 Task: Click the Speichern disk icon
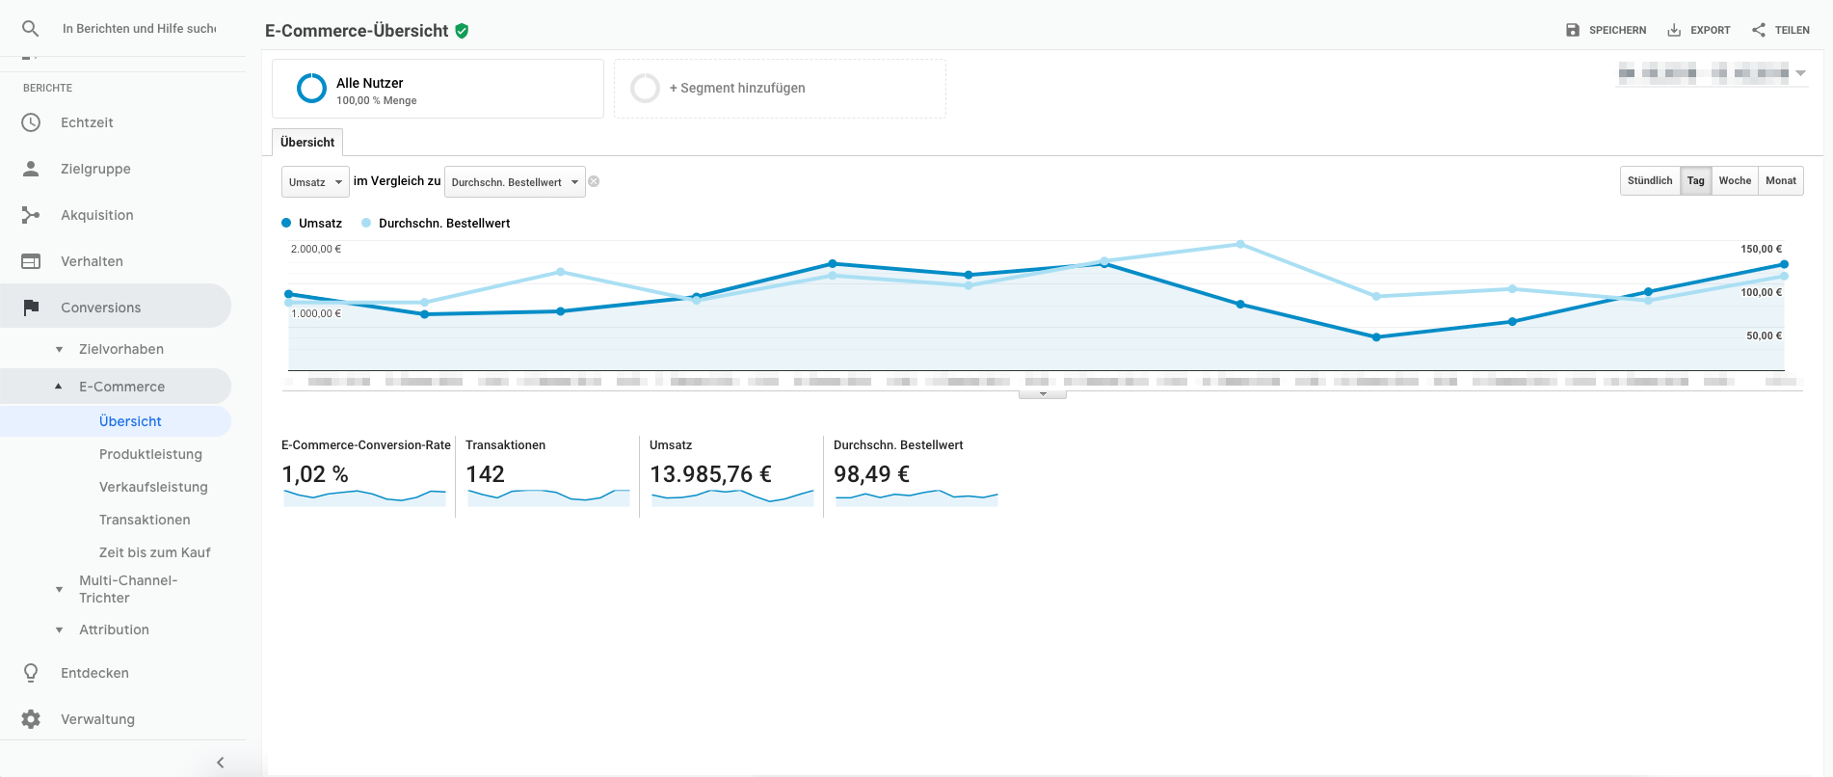tap(1573, 30)
